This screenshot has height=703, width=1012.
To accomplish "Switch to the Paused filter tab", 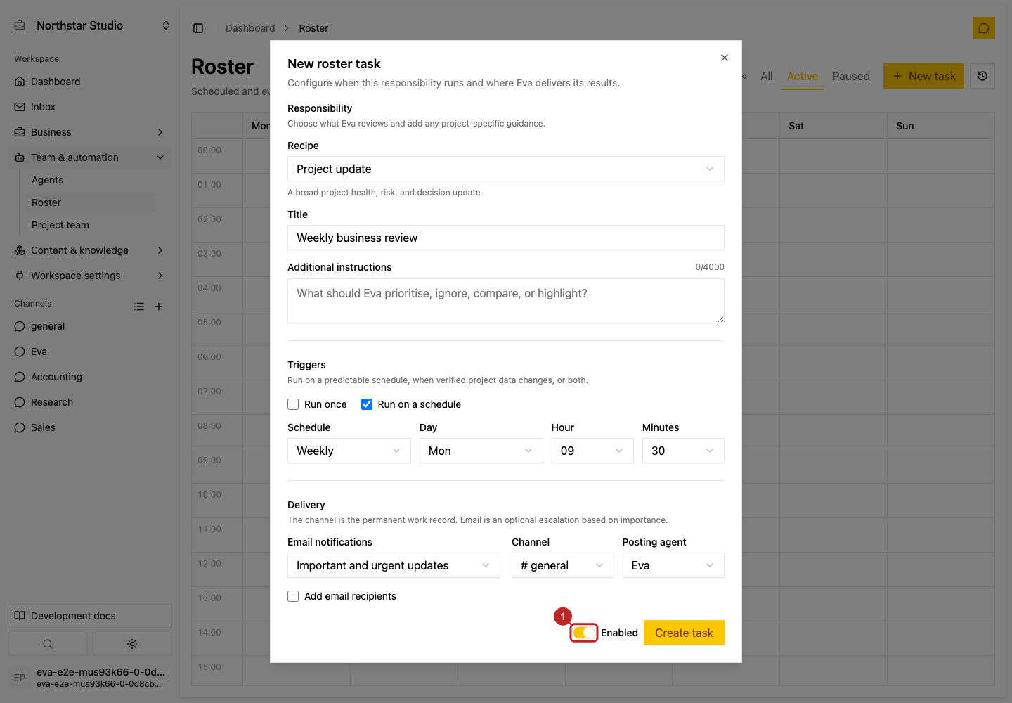I will point(851,76).
